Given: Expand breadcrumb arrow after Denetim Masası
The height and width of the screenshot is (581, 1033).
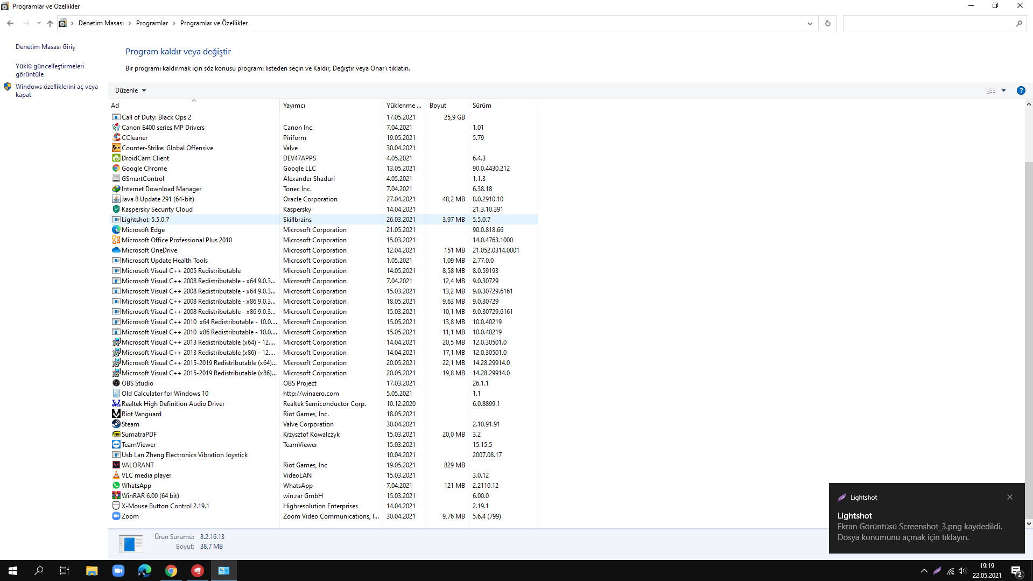Looking at the screenshot, I should [130, 23].
